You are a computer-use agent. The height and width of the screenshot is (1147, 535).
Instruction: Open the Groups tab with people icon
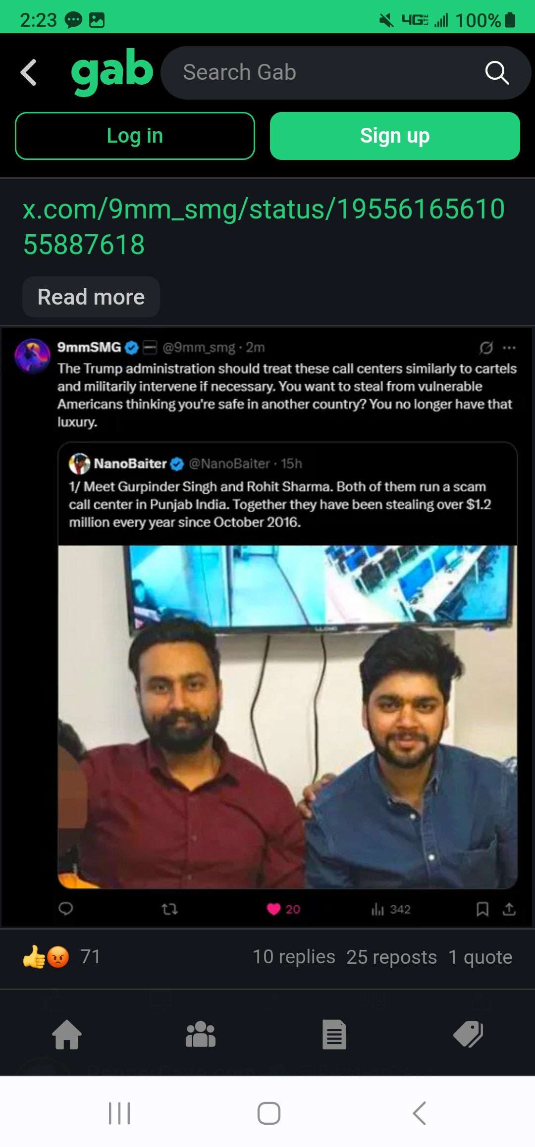tap(201, 1035)
